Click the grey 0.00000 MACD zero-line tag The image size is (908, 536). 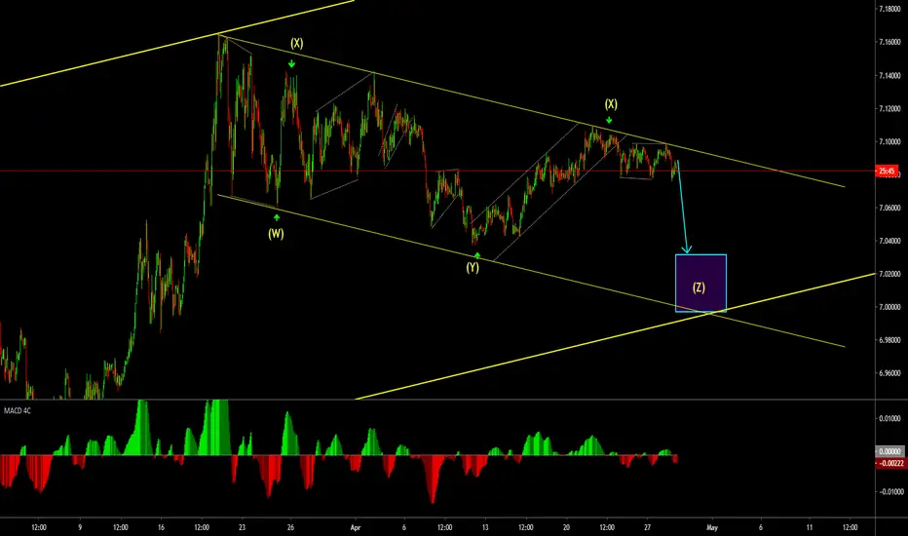[x=889, y=451]
